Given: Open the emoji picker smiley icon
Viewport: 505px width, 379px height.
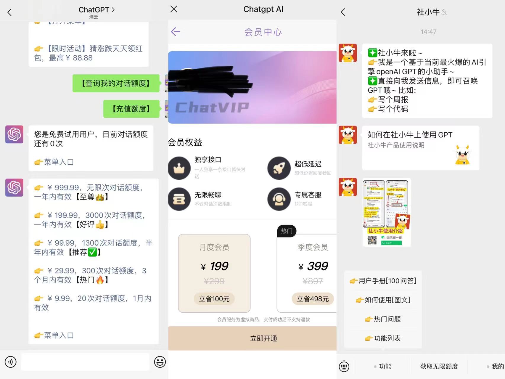Looking at the screenshot, I should (160, 362).
